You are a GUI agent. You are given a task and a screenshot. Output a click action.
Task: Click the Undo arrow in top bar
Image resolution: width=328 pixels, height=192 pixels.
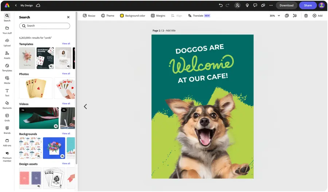tap(220, 5)
